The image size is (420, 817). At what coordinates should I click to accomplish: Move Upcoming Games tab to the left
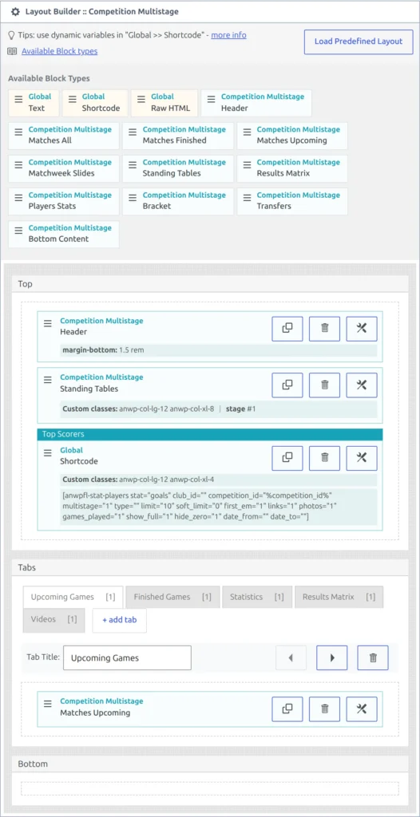[291, 657]
